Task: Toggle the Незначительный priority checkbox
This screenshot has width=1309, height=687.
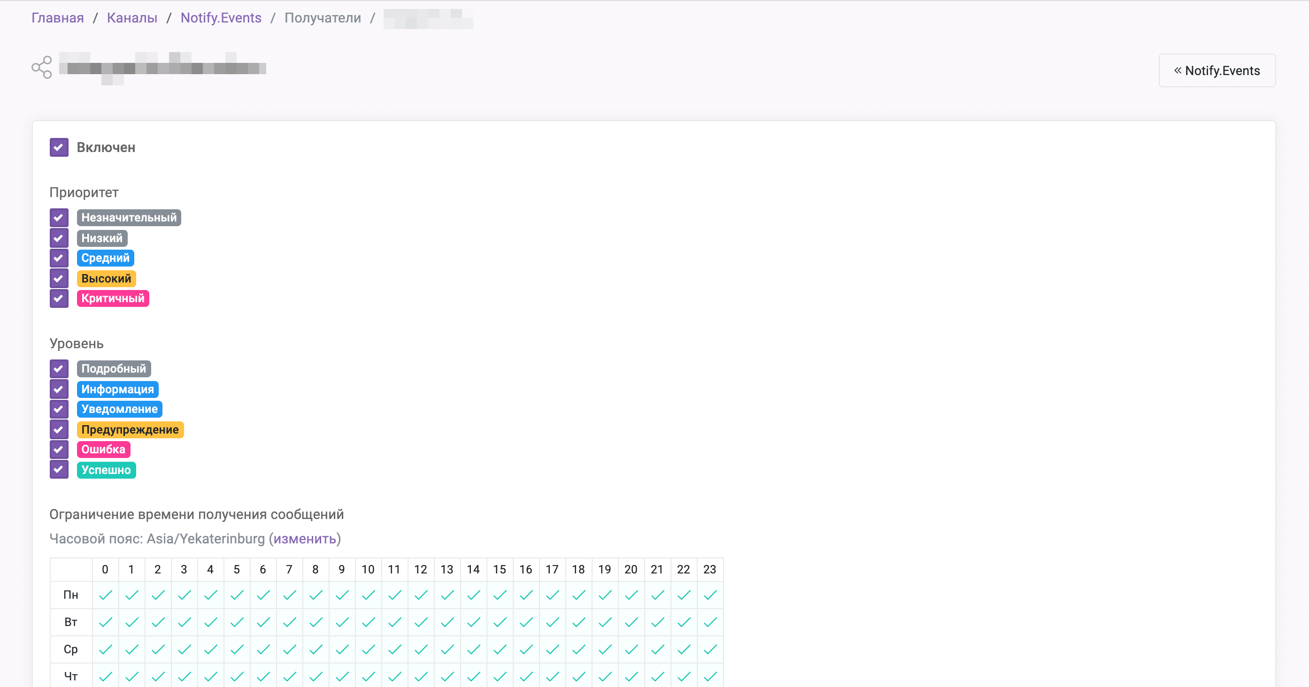Action: 58,217
